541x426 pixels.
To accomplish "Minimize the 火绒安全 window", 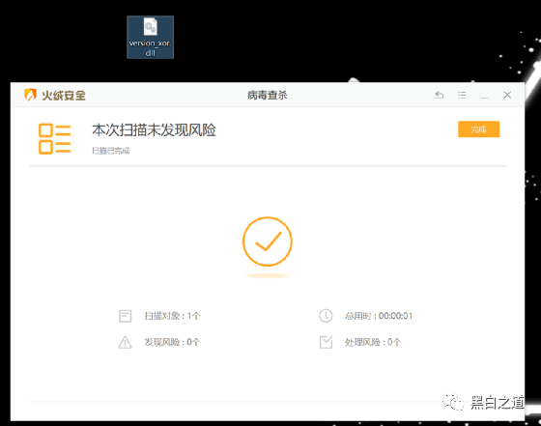I will coord(484,96).
